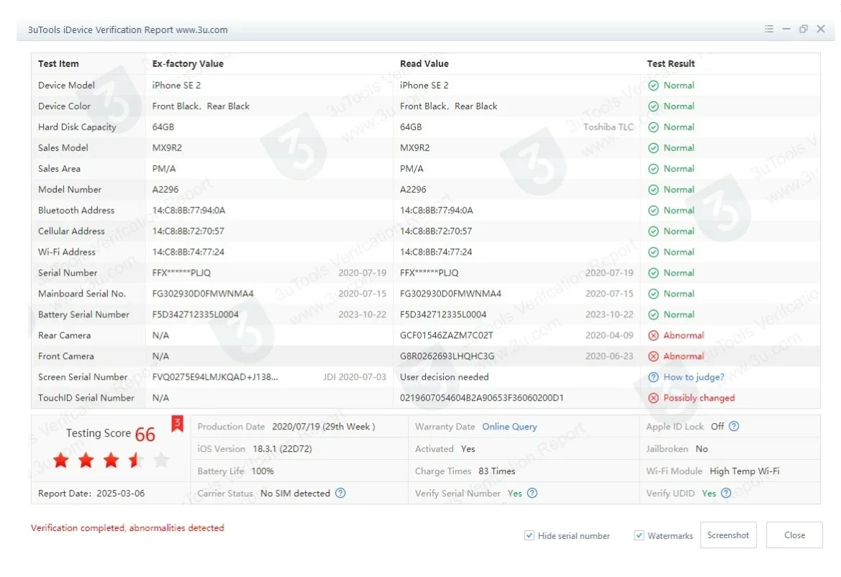The image size is (841, 577).
Task: Open the help icon next to Verify Serial Number
Action: click(532, 494)
